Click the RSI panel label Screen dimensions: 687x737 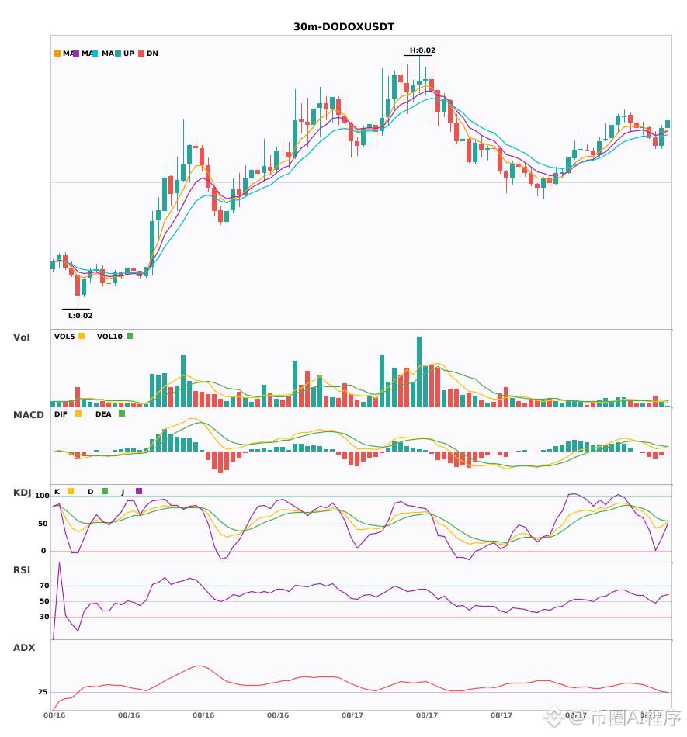(x=22, y=570)
